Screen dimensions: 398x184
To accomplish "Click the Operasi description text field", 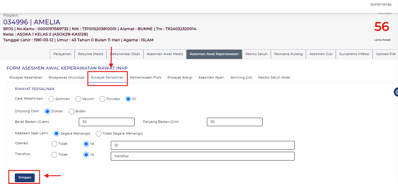I will tap(203, 145).
